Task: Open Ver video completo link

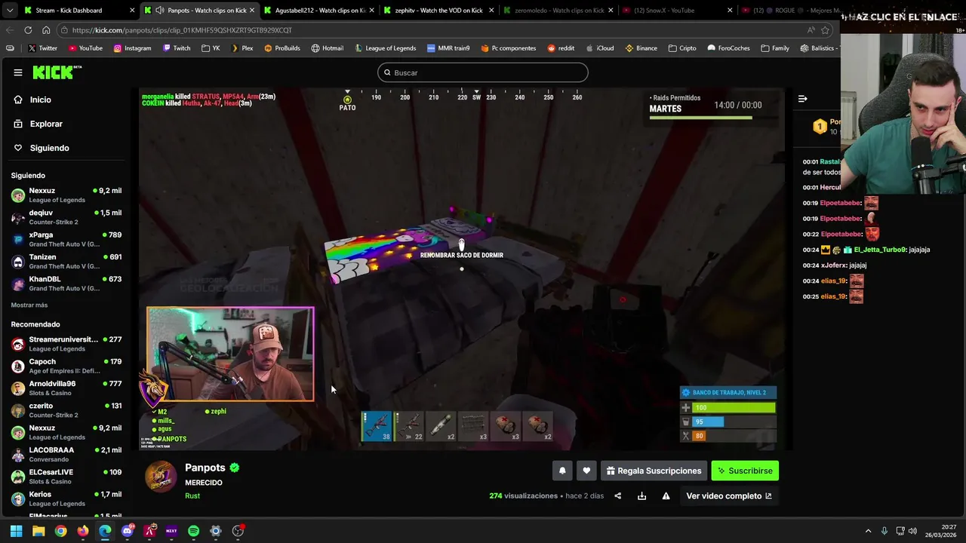Action: (x=729, y=495)
